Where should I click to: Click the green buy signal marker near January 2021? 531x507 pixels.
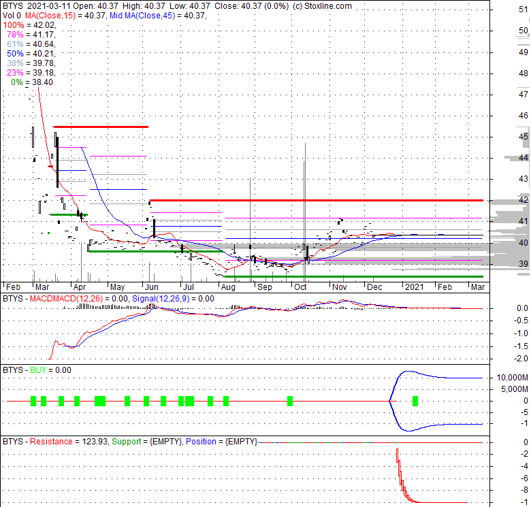tap(415, 401)
